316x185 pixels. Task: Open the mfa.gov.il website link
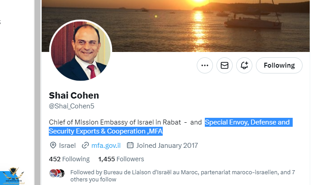tap(106, 146)
